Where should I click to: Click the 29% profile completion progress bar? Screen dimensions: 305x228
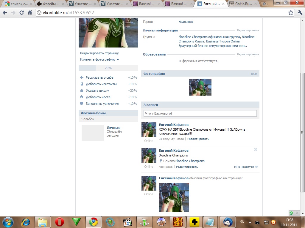point(108,68)
